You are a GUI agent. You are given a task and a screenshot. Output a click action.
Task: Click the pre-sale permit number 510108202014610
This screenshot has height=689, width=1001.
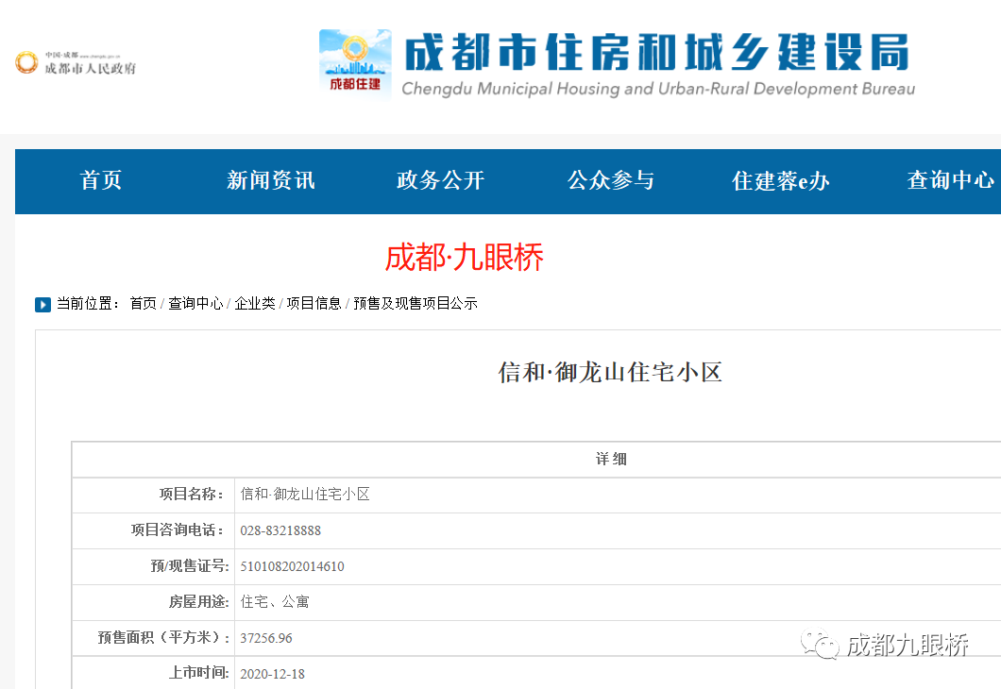[x=292, y=566]
